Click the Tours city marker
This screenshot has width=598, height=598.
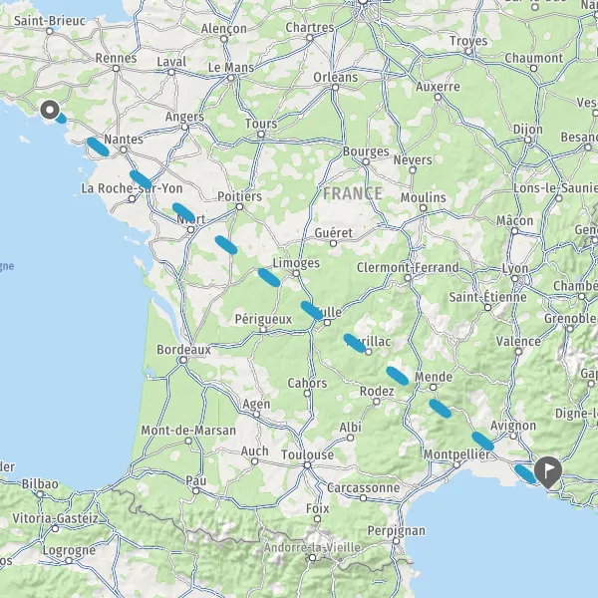[x=261, y=135]
